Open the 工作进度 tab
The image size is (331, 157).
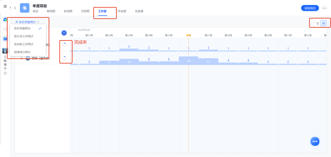(x=121, y=11)
